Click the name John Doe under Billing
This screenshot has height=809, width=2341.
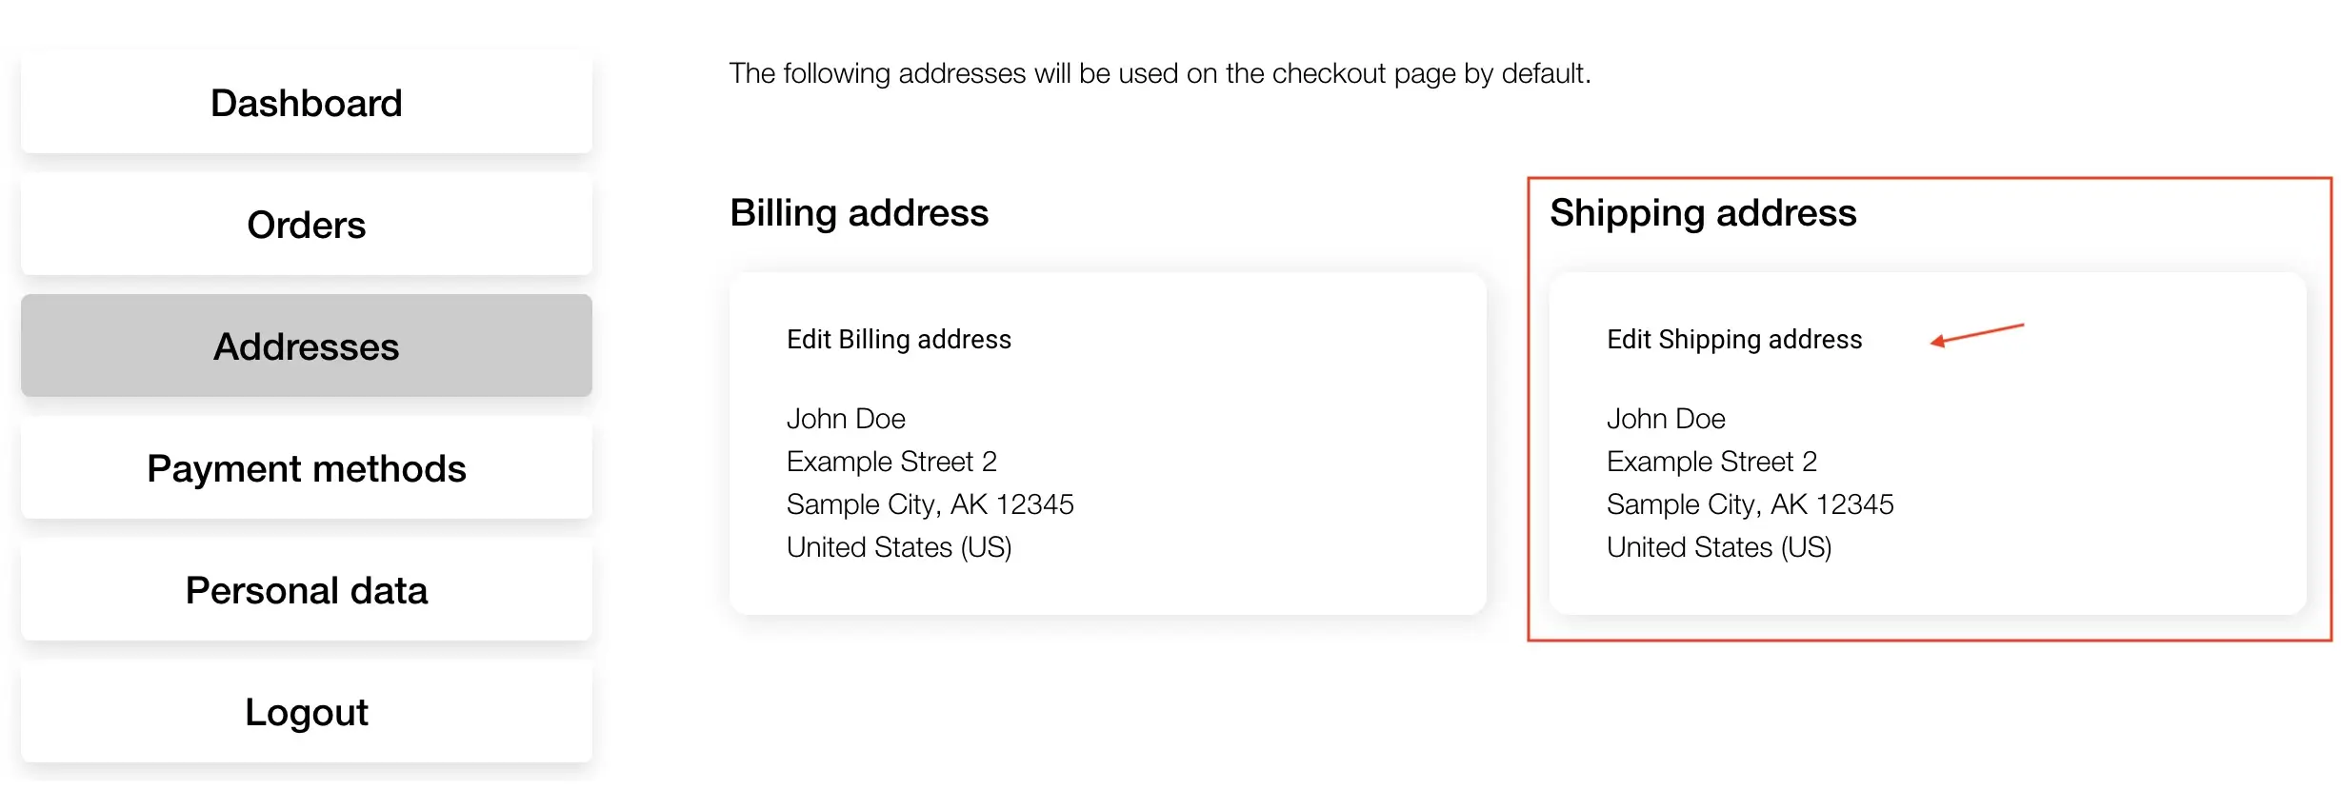846,419
